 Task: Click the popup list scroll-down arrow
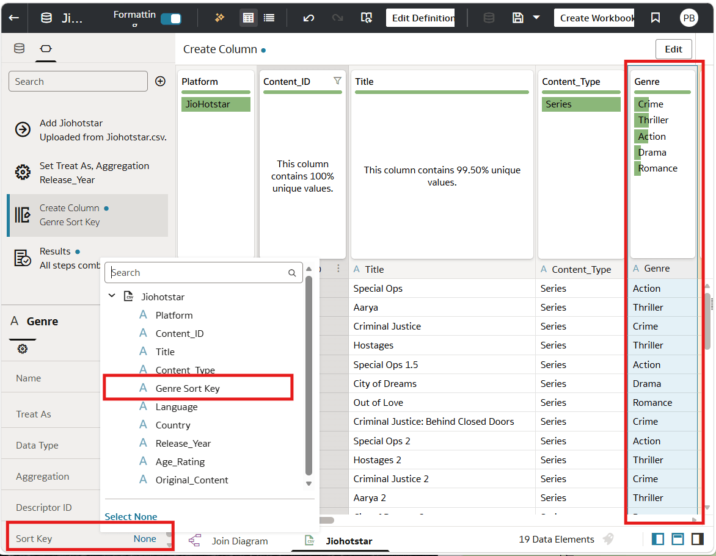309,483
